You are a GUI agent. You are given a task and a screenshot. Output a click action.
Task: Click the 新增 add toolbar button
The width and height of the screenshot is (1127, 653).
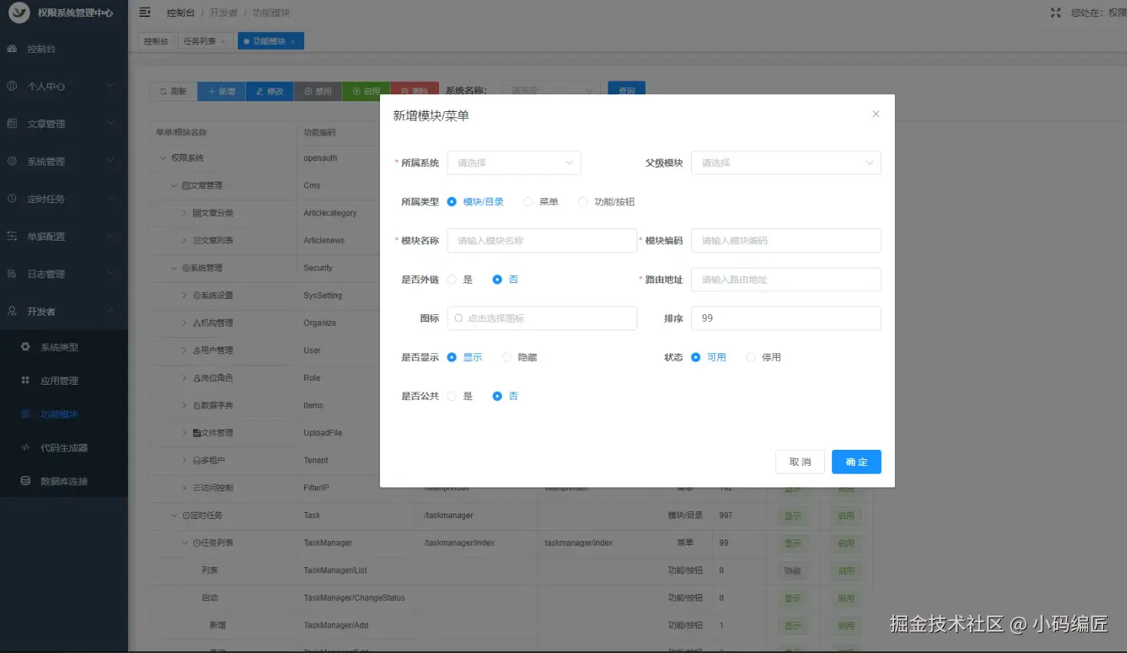(x=221, y=91)
